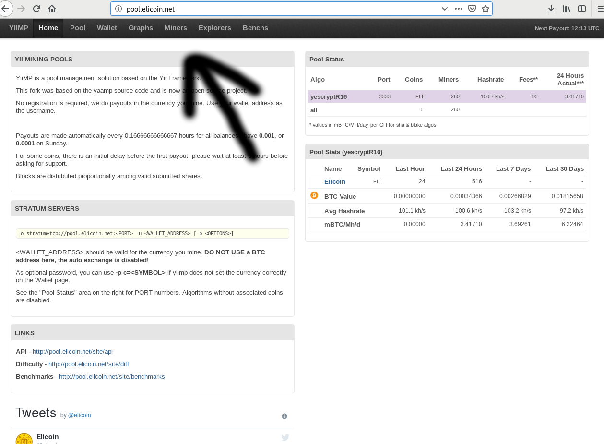Open the library bookshelf icon
Screen dimensions: 604x444
tap(567, 9)
